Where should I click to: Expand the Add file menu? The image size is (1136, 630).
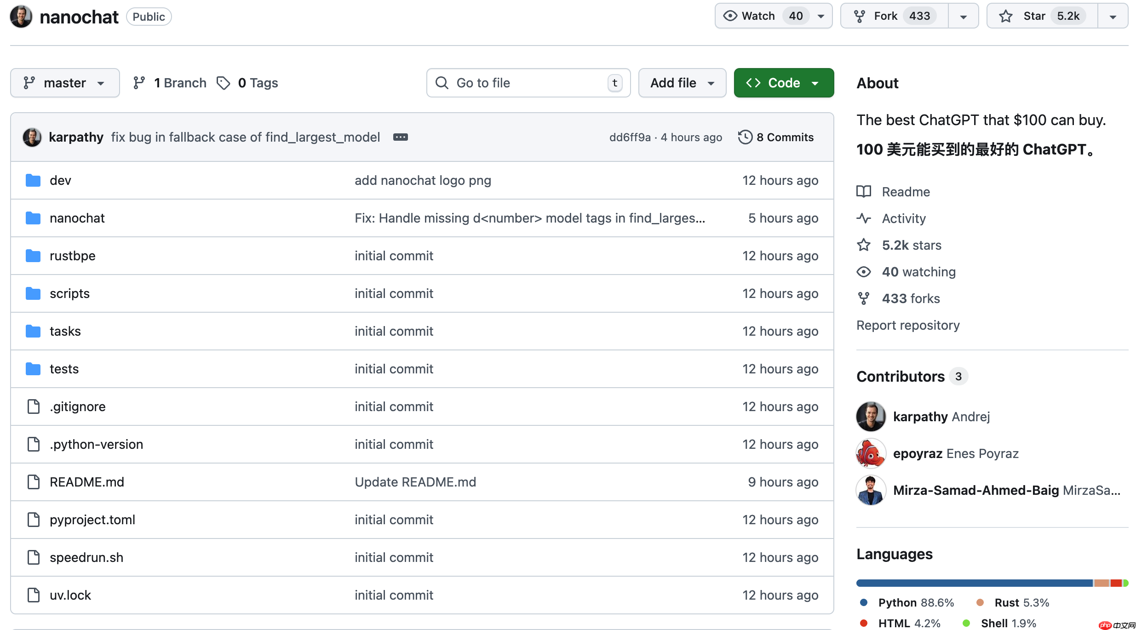682,83
